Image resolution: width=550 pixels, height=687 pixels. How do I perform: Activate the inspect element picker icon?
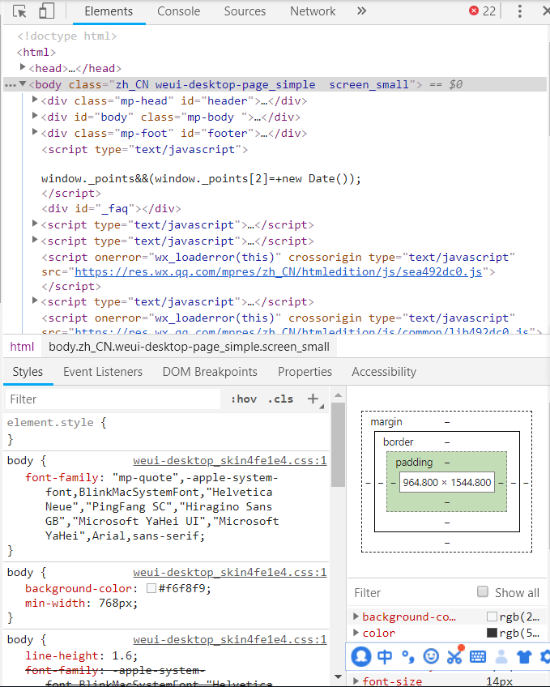coord(19,11)
